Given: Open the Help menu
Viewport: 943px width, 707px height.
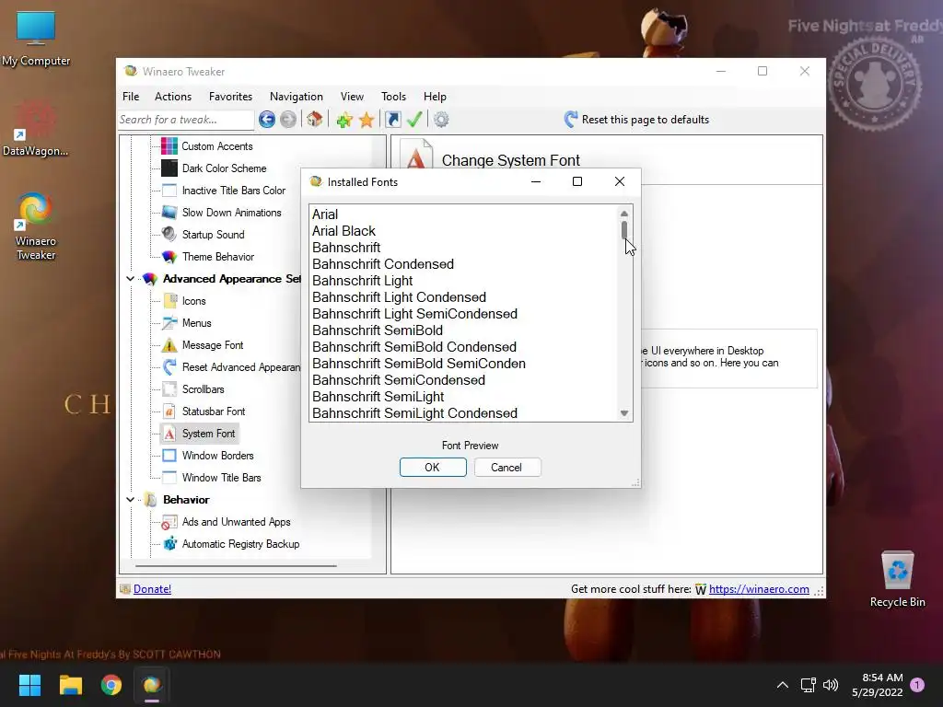Looking at the screenshot, I should (435, 96).
